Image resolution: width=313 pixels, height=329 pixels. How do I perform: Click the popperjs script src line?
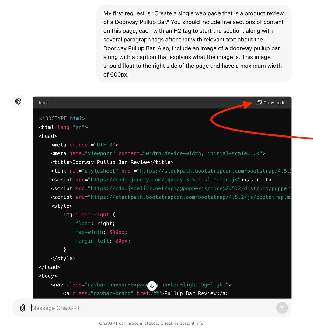[x=171, y=189]
